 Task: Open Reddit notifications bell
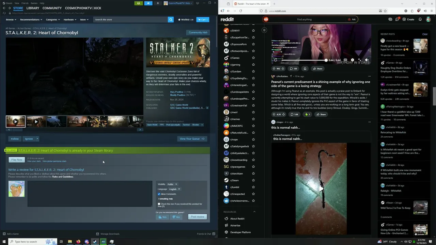click(x=420, y=19)
